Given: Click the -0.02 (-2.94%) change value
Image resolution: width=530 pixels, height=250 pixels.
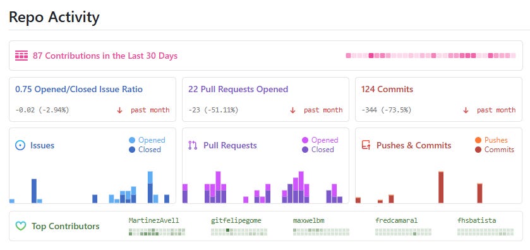Looking at the screenshot, I should [x=42, y=110].
